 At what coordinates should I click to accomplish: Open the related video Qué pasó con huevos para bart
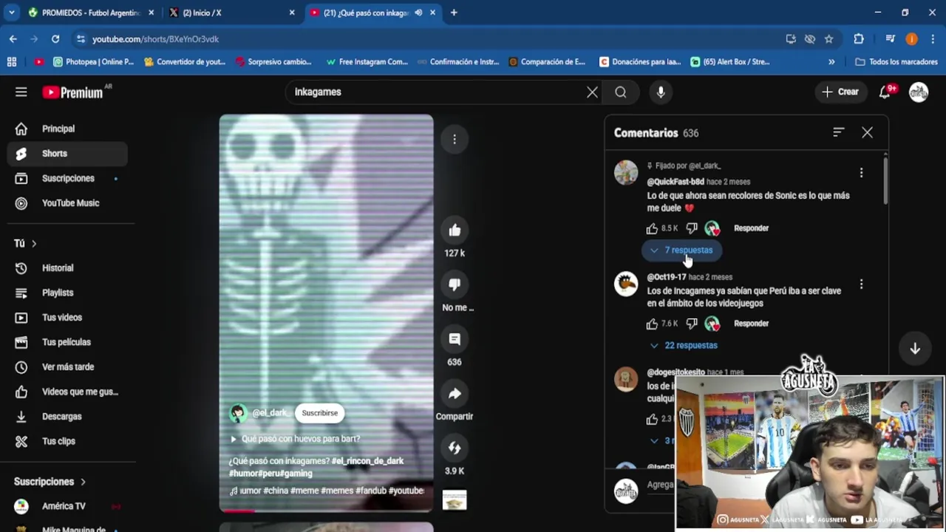pyautogui.click(x=296, y=438)
